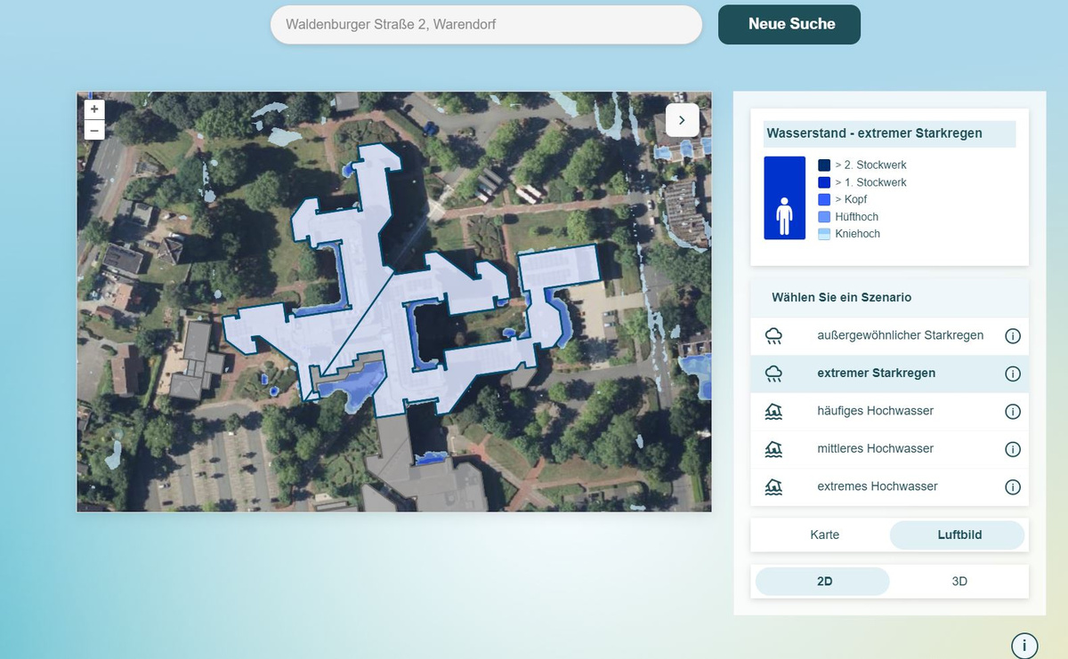
Task: Open the page info icon at bottom right
Action: click(1024, 646)
